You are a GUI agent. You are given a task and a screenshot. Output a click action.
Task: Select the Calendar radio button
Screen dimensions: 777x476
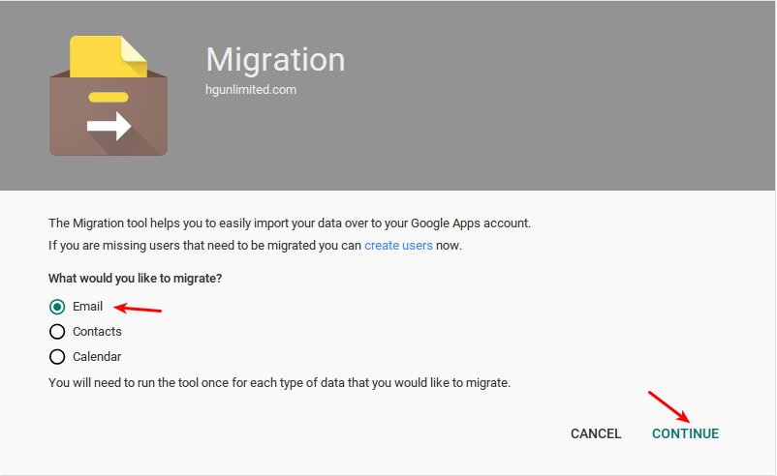click(57, 357)
